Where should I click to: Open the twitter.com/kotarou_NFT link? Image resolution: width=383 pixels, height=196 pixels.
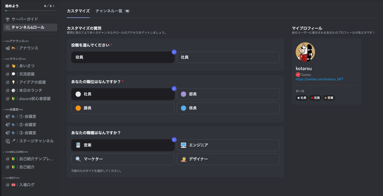pos(319,79)
